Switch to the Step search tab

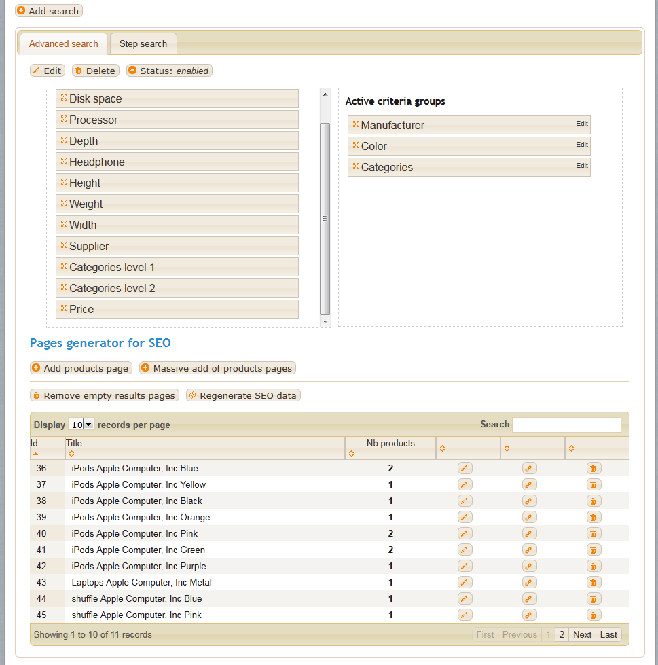[143, 43]
